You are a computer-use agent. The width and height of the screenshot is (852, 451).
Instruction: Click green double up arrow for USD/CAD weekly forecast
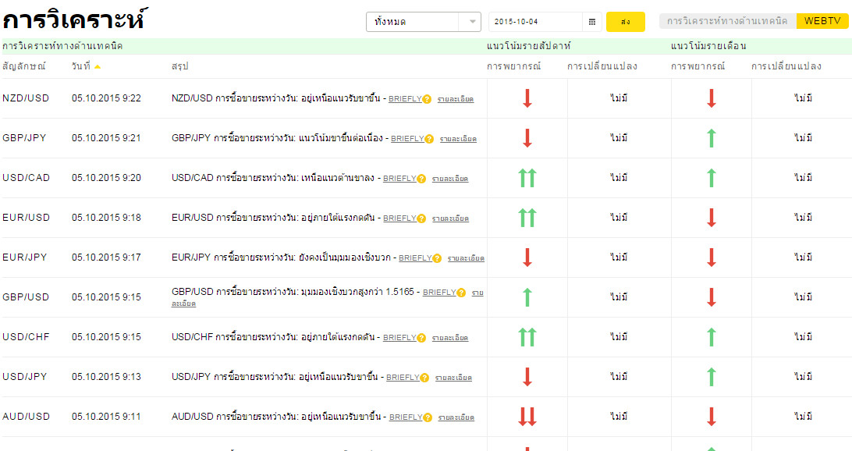point(527,178)
